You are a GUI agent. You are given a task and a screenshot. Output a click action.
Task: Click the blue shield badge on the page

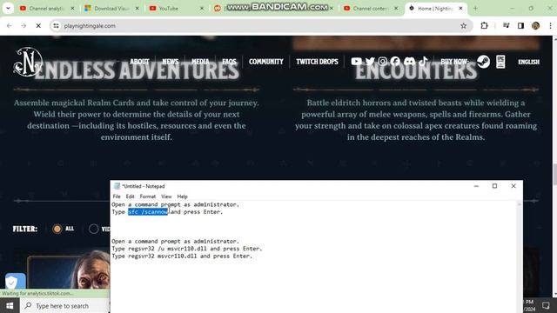(16, 282)
